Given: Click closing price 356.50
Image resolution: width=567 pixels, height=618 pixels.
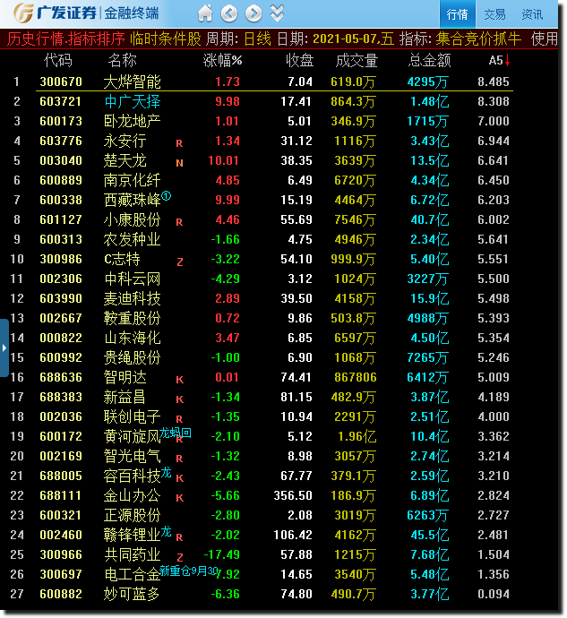Looking at the screenshot, I should [293, 495].
